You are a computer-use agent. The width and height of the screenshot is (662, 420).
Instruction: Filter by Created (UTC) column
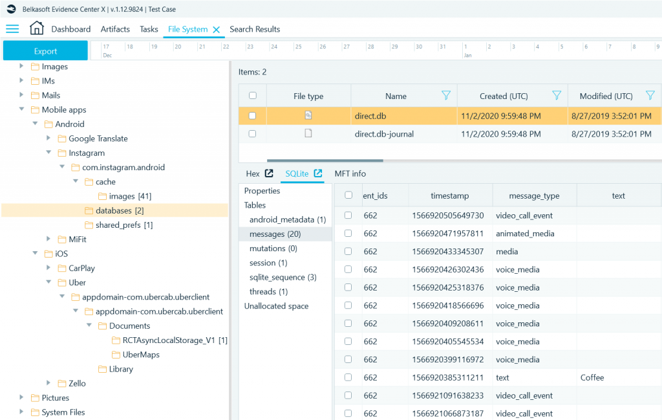point(557,96)
